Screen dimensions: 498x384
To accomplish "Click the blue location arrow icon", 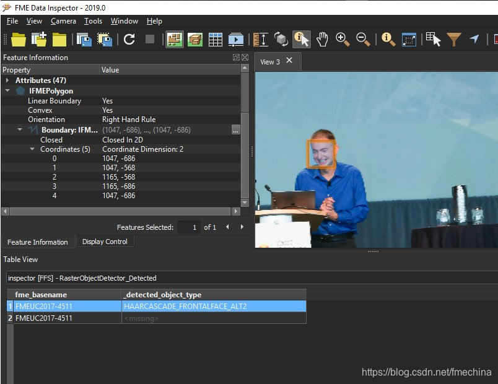I will 474,40.
